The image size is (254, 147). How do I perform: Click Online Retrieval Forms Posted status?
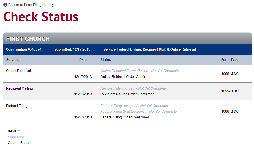point(140,71)
